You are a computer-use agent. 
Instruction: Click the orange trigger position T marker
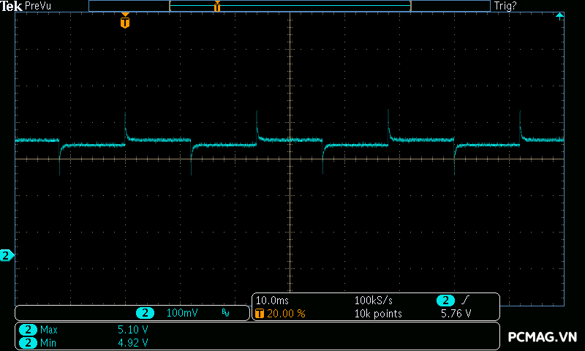click(125, 22)
